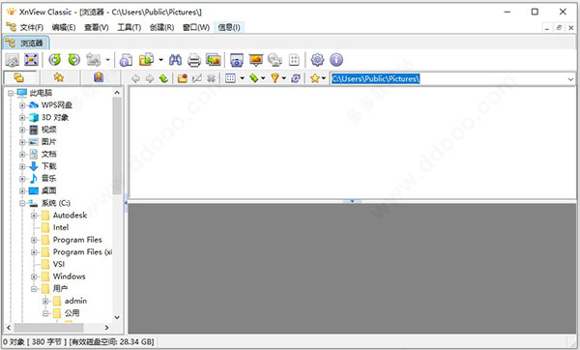Start the Slide show icon
Screen dimensions: 580x350
tap(256, 60)
